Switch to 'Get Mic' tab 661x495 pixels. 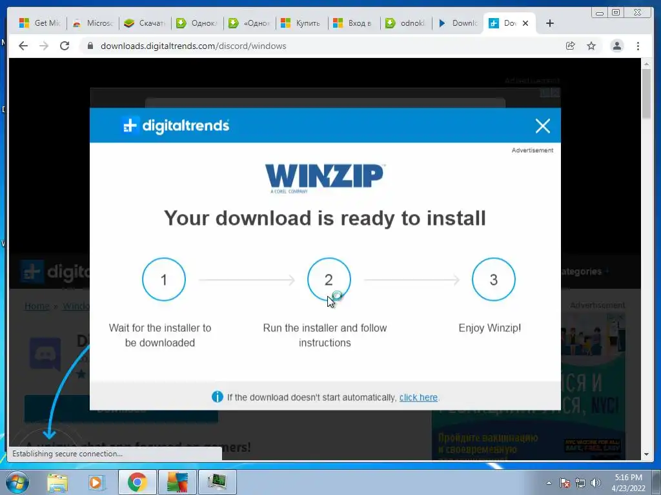39,23
